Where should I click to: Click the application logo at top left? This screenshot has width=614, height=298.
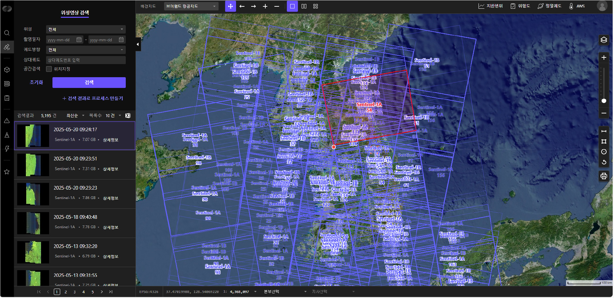coord(7,8)
